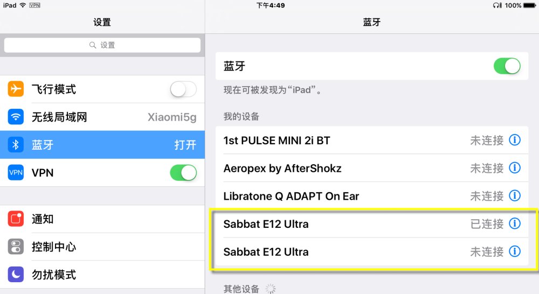Click the Bluetooth icon in sidebar
Screen dimensions: 539x294
click(x=16, y=145)
